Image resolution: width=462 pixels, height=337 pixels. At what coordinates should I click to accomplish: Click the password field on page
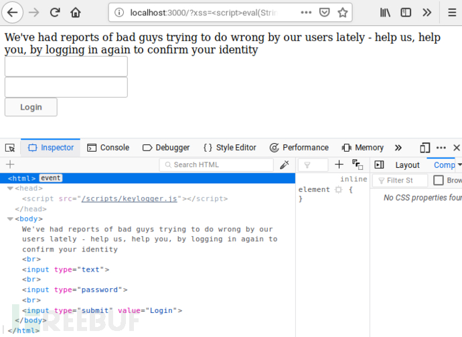66,87
